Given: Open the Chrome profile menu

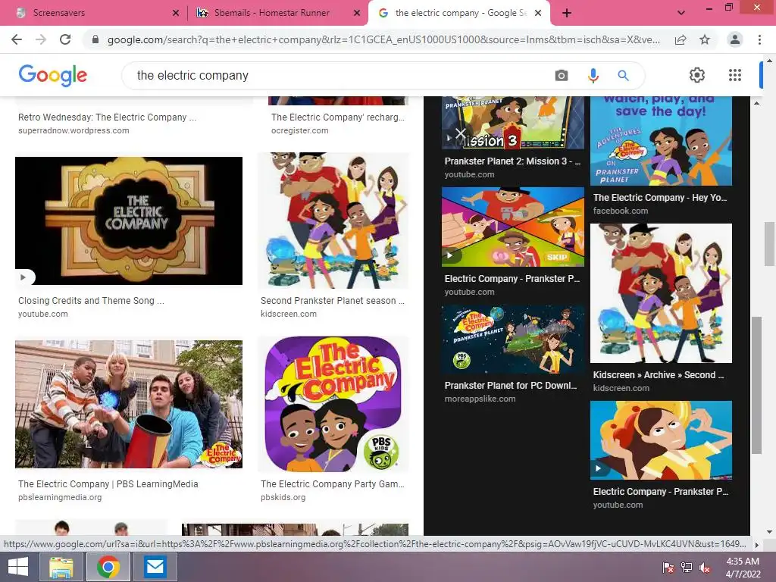Looking at the screenshot, I should click(x=735, y=39).
